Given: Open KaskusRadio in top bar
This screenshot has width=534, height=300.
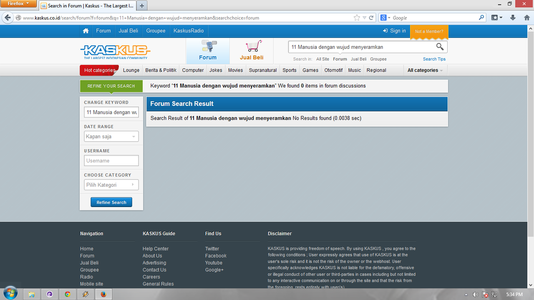Looking at the screenshot, I should (x=189, y=31).
